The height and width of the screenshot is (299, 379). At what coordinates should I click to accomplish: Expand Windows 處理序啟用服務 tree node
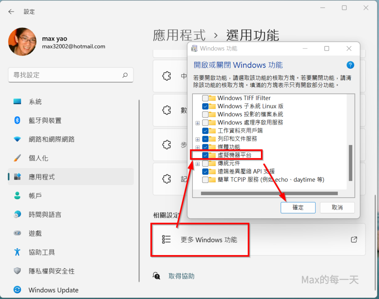pos(198,123)
